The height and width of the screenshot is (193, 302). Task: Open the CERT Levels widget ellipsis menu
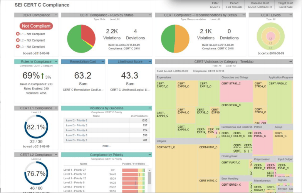[290, 15]
